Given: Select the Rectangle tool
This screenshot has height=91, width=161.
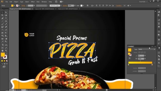Looking at the screenshot, I should point(6,21).
